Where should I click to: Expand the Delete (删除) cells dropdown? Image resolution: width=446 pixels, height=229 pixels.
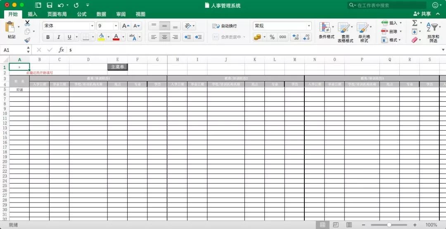pos(401,31)
